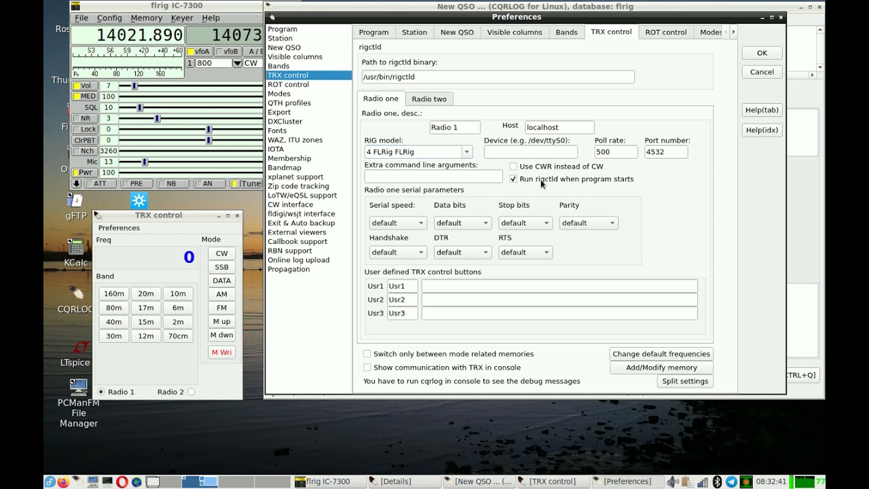Open the Handshake dropdown
Screen dimensions: 869x489
[x=398, y=252]
